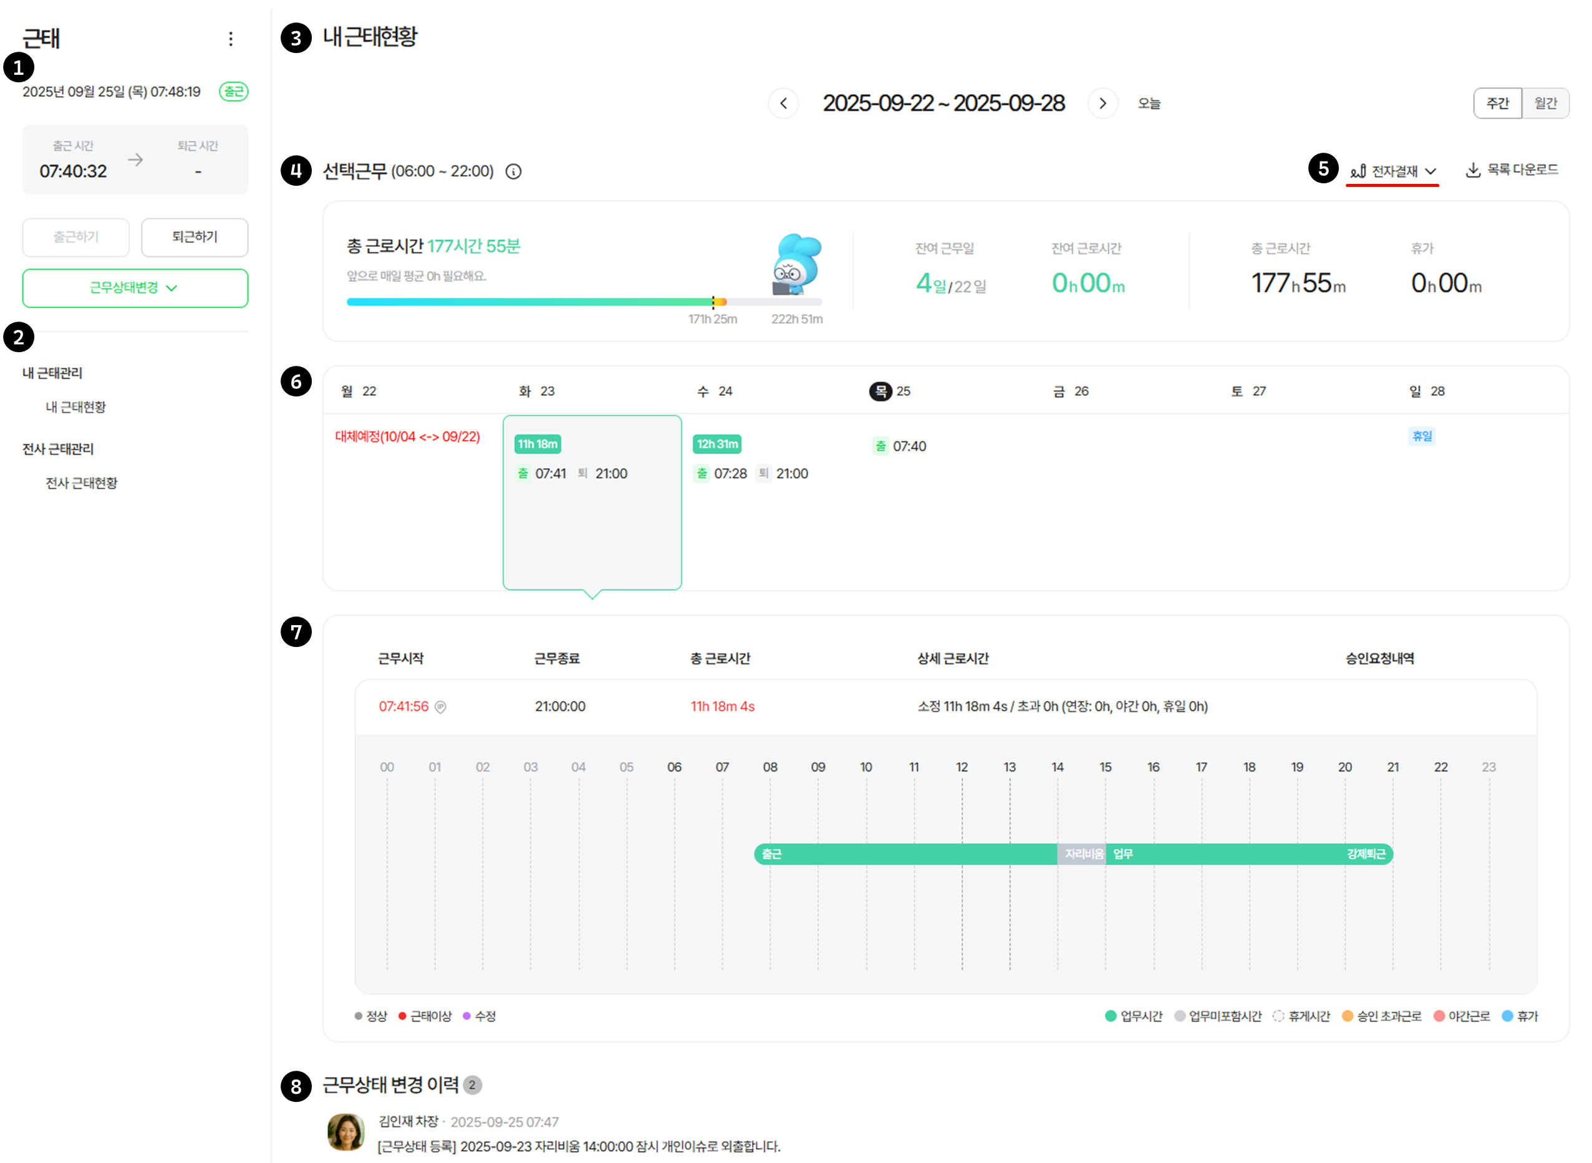This screenshot has height=1163, width=1592.
Task: Open the 전자결재 dropdown
Action: pyautogui.click(x=1392, y=171)
